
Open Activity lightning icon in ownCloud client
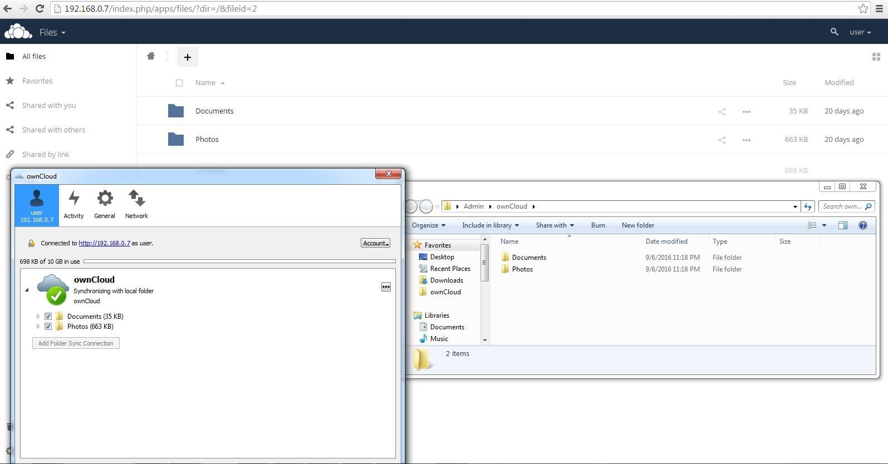(73, 205)
